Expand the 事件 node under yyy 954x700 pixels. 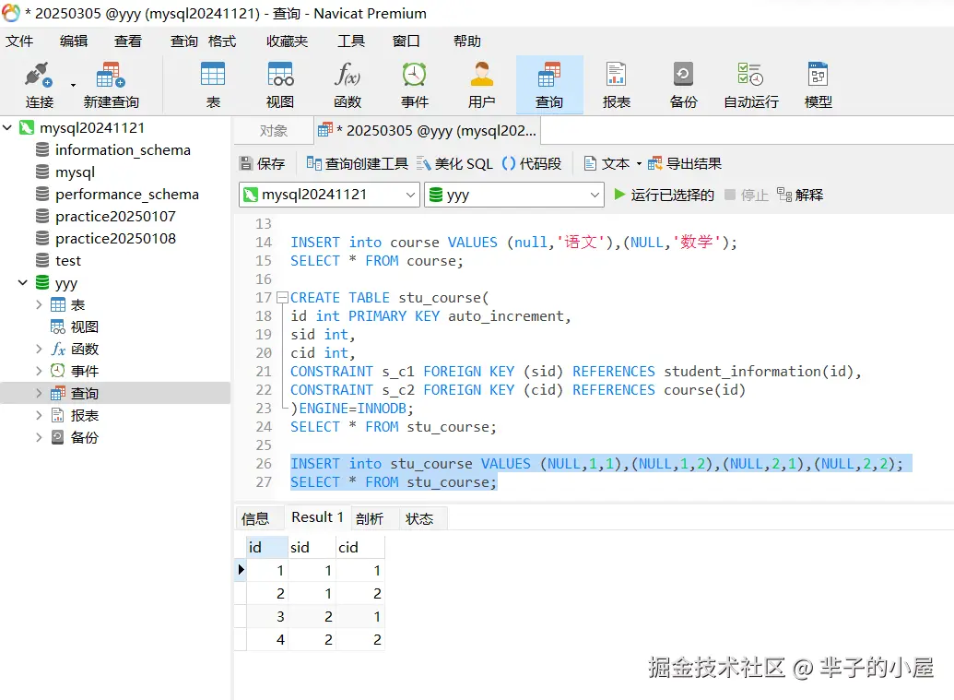tap(39, 371)
